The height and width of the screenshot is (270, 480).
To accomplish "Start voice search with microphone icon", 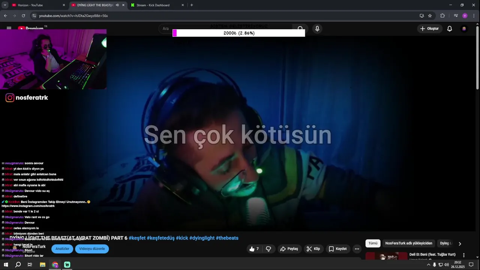I will click(x=317, y=28).
